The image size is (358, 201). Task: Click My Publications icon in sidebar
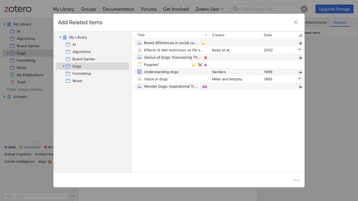(x=12, y=75)
